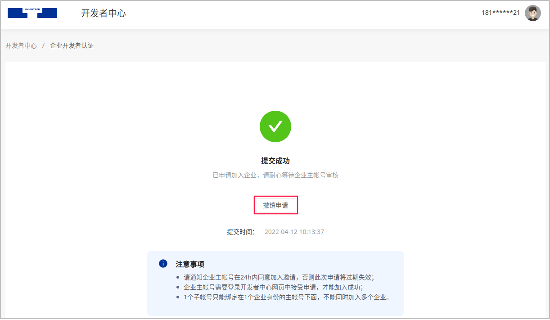Click the 开发者中心 header title

104,14
